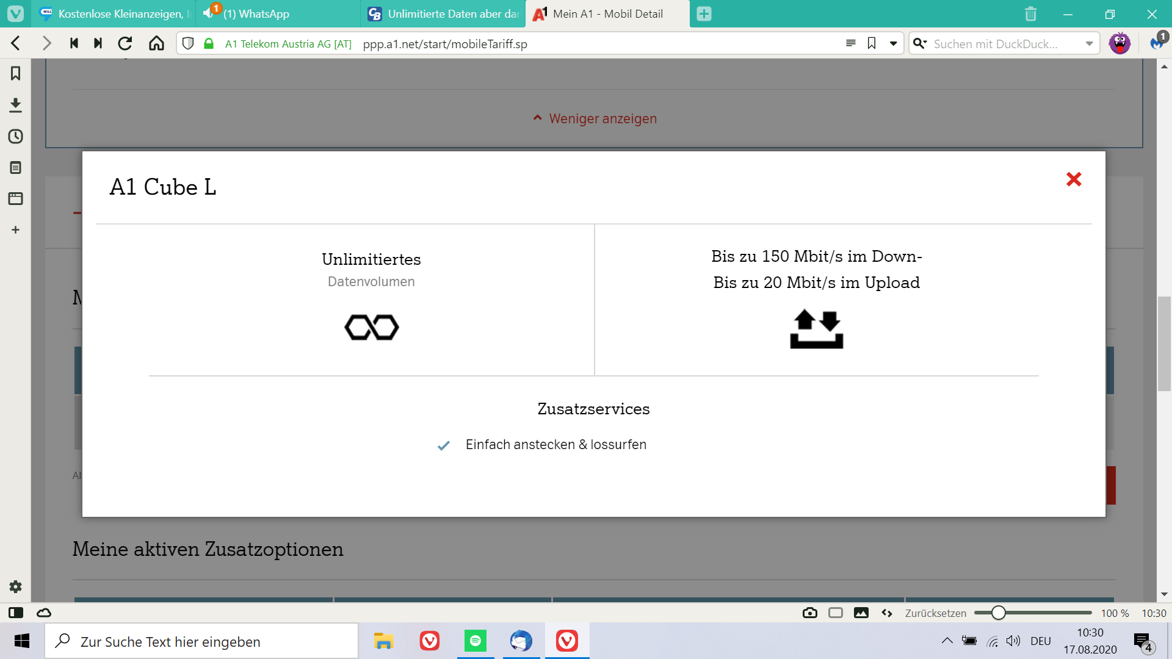Open Thunderbird from taskbar
The image size is (1172, 659).
click(521, 641)
